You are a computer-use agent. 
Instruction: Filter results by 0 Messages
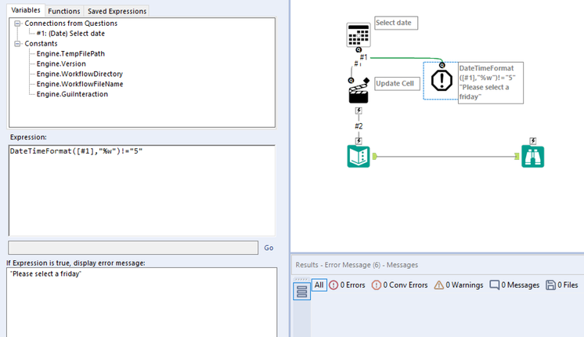(x=515, y=284)
